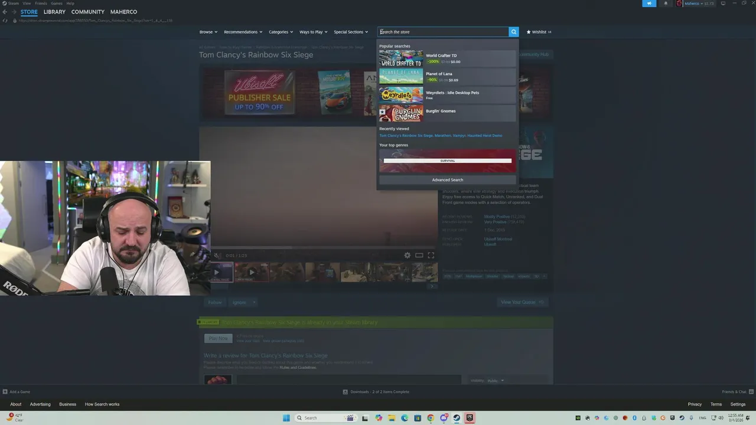Open review Visibility dropdown
This screenshot has width=756, height=425.
point(495,381)
